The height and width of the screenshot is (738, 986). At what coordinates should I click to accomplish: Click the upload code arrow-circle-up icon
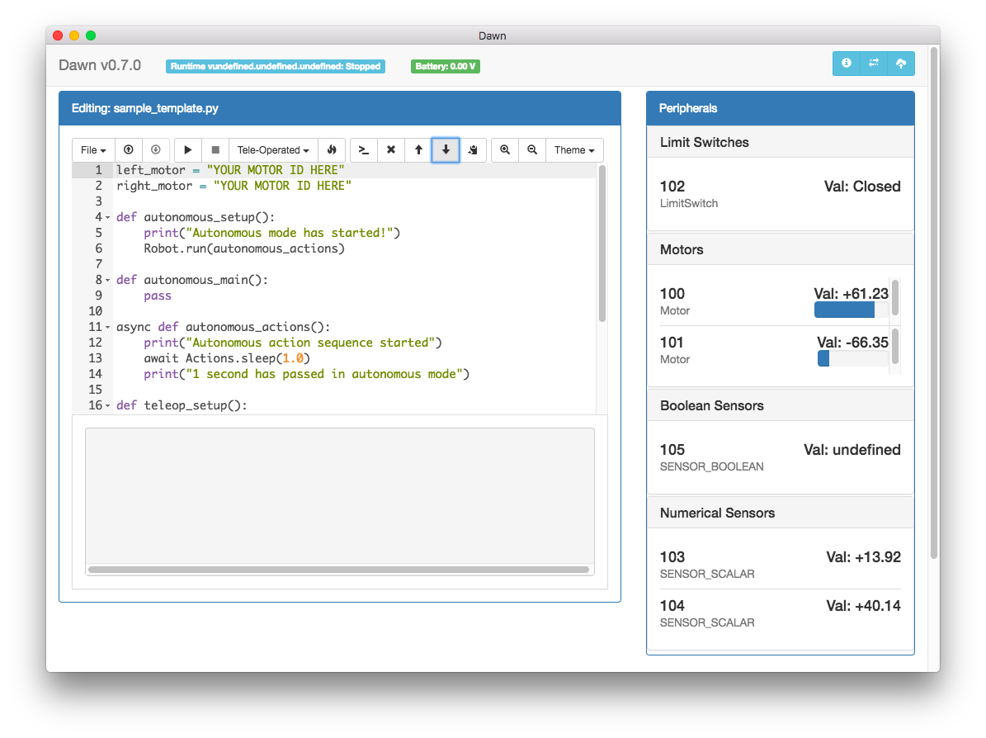129,150
